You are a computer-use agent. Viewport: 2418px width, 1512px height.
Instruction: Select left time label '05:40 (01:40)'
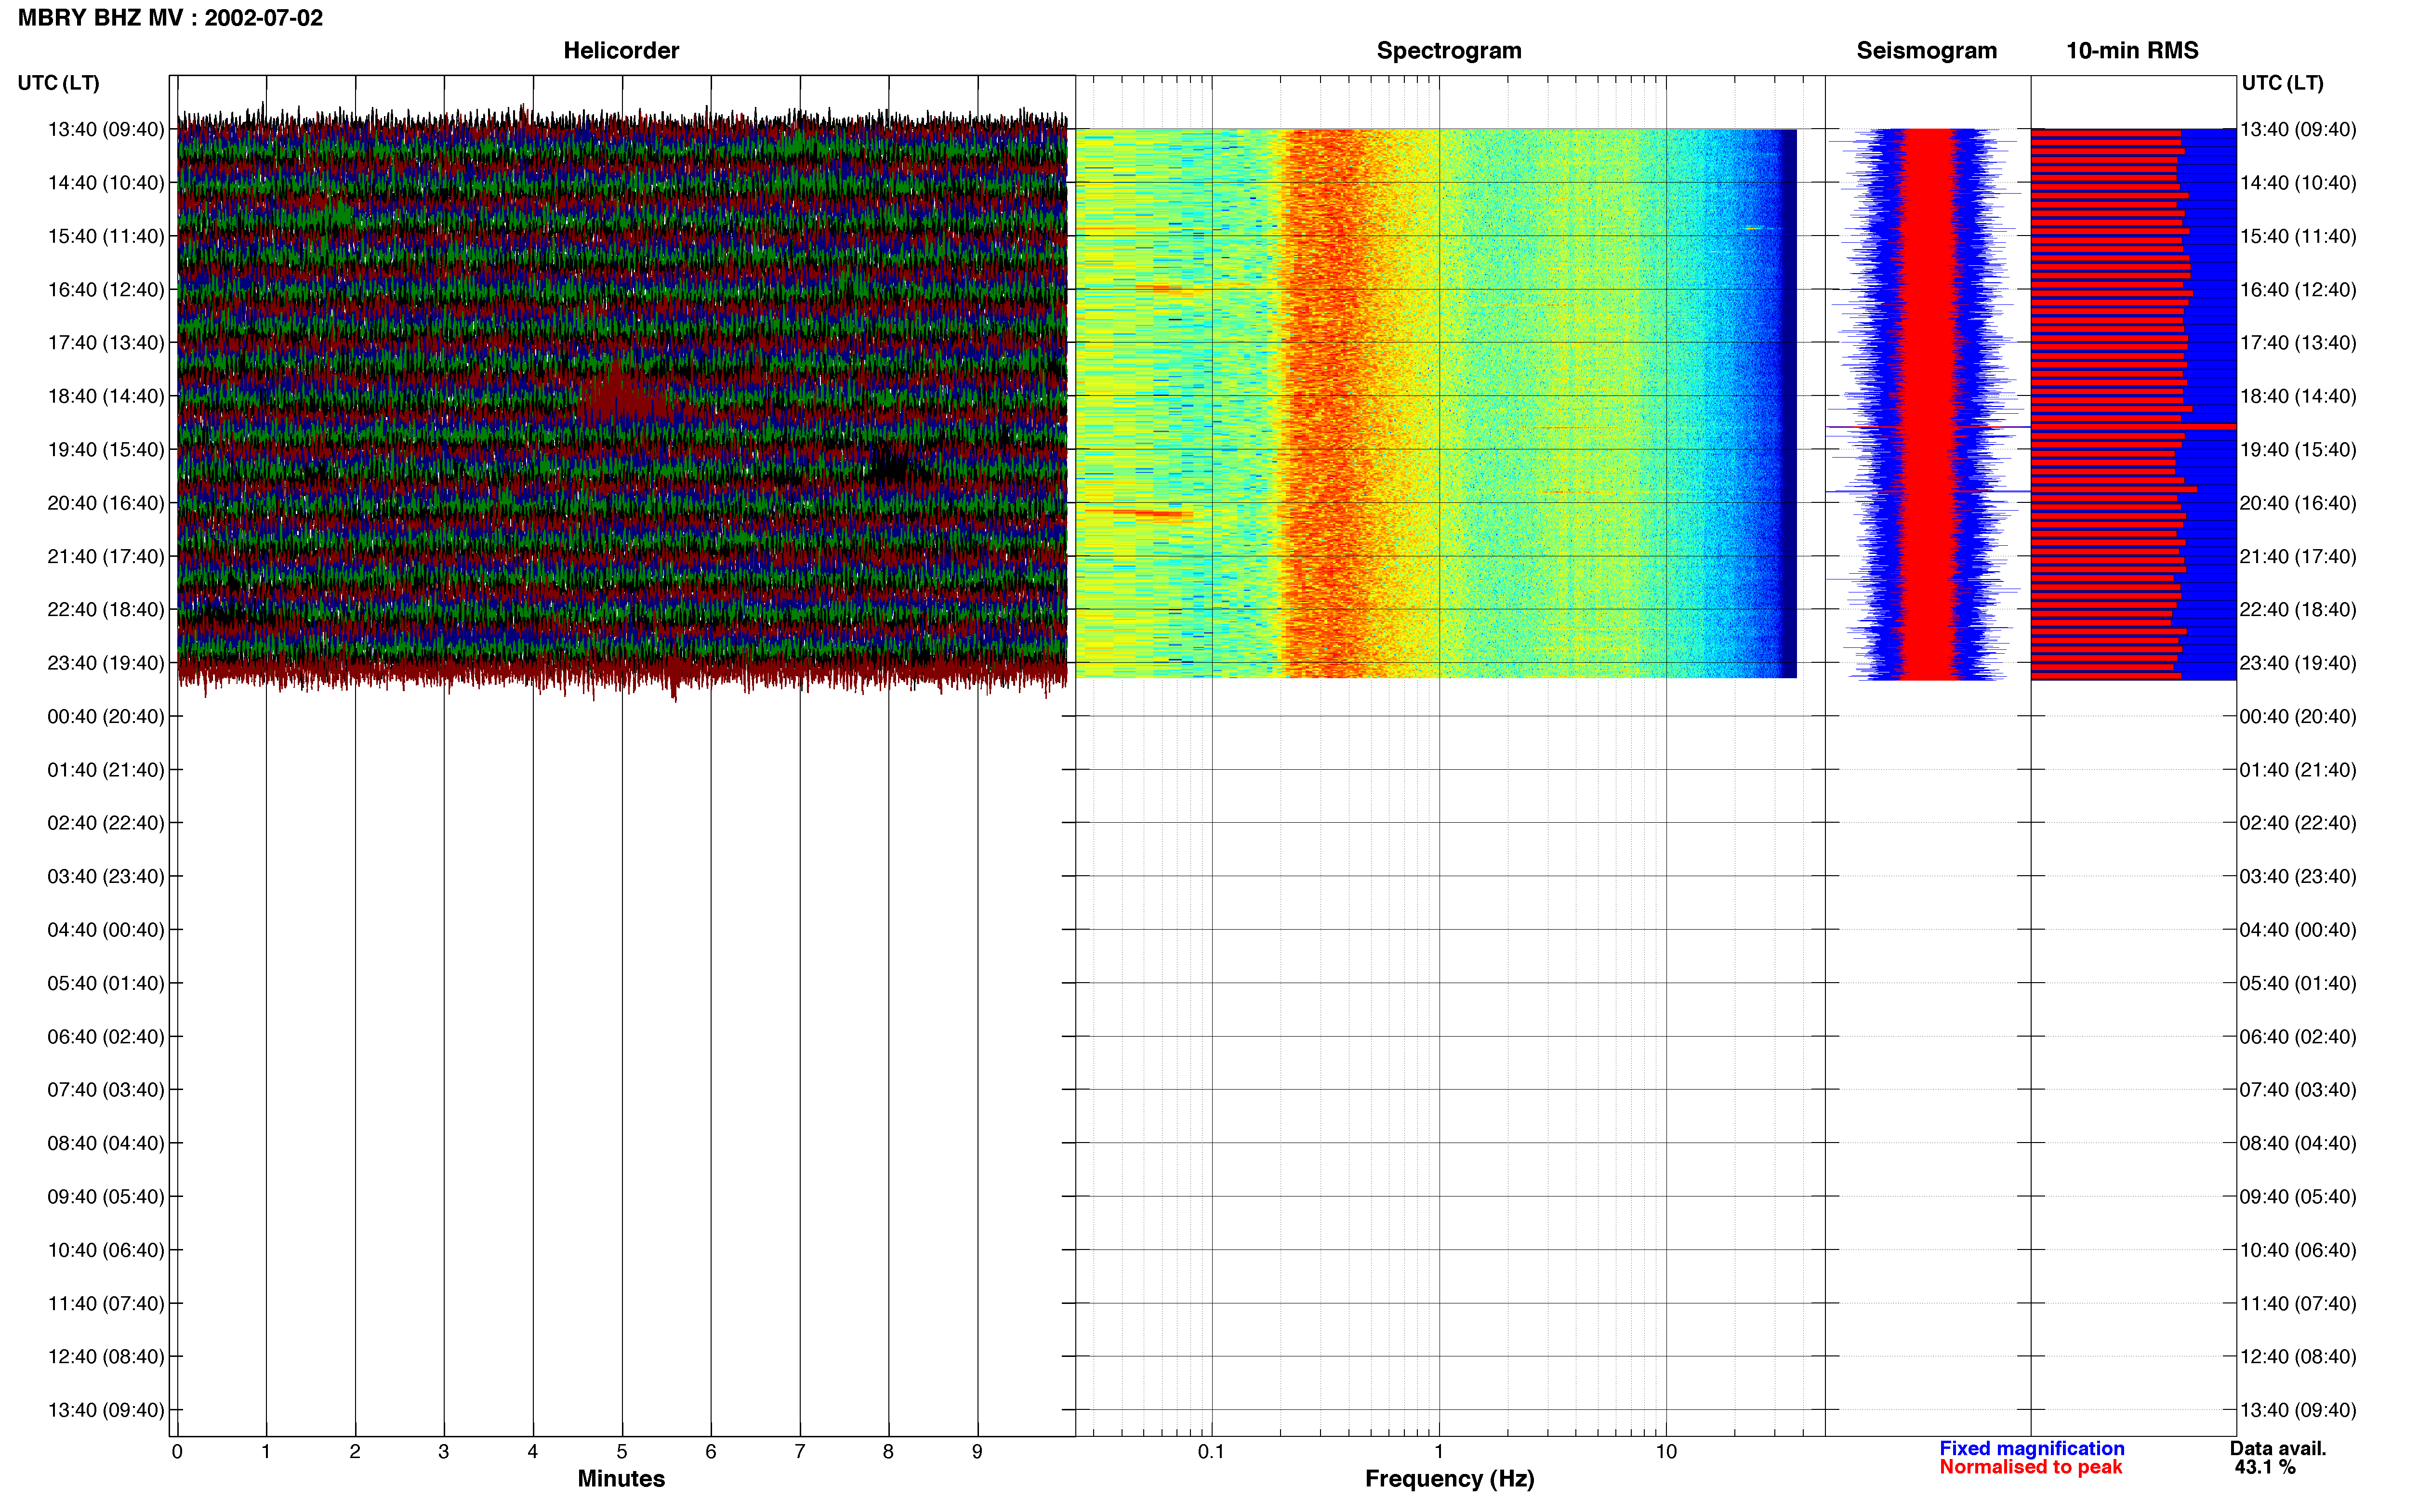tap(106, 983)
